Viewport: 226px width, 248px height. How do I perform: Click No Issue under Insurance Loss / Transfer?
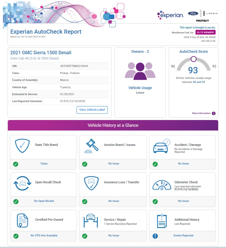[114, 201]
